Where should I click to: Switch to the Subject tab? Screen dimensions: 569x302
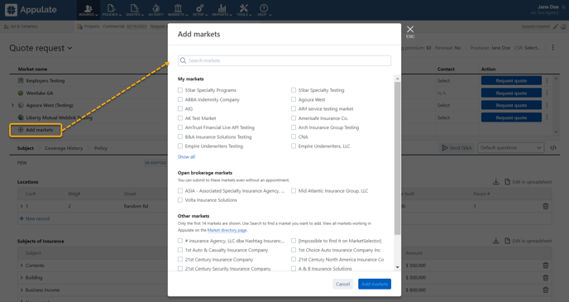26,148
